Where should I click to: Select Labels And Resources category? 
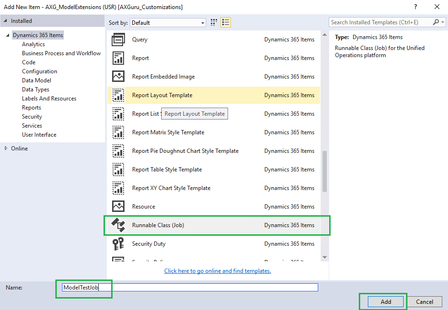(49, 99)
